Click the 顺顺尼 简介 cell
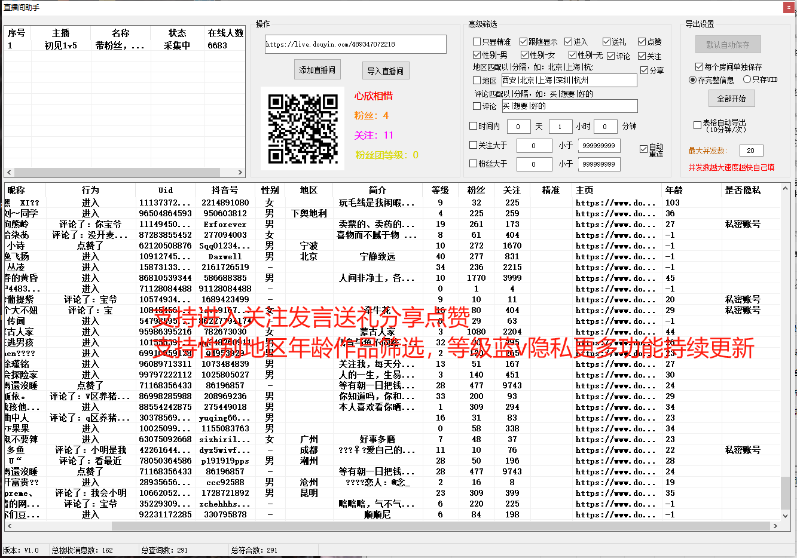797x558 pixels. (378, 514)
